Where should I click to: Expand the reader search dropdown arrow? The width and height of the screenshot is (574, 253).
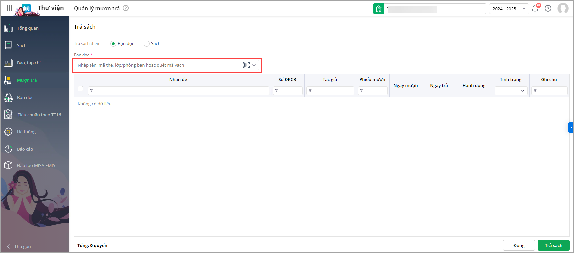[x=254, y=65]
